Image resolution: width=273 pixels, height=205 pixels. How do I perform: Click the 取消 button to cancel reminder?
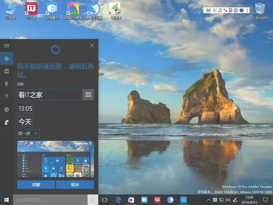(75, 184)
